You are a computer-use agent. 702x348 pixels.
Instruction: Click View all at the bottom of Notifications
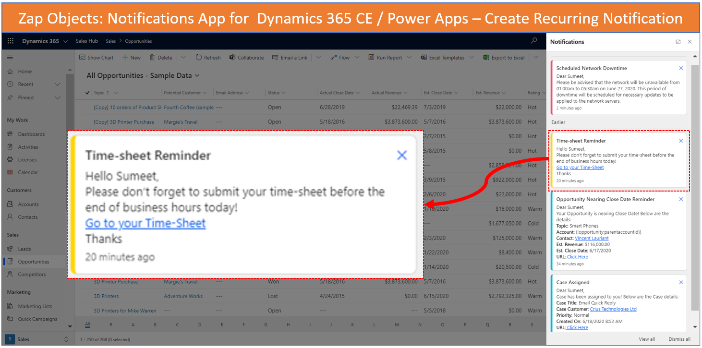647,339
